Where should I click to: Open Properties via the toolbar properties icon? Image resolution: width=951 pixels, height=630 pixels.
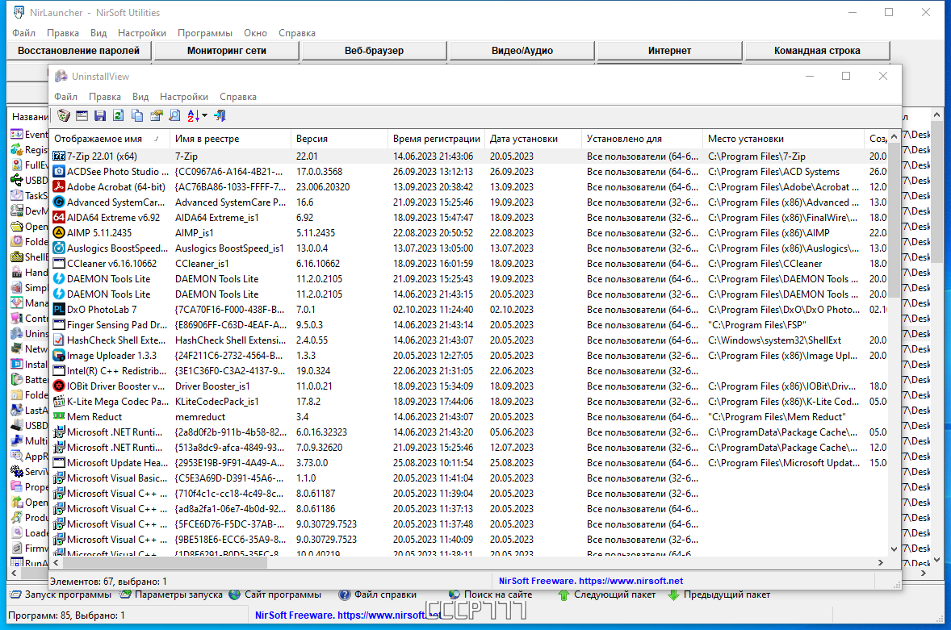[156, 115]
